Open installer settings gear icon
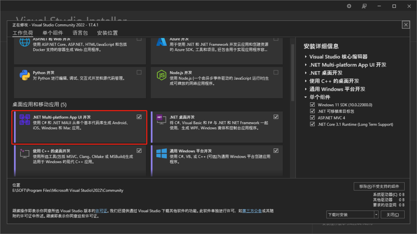417x234 pixels. [349, 6]
